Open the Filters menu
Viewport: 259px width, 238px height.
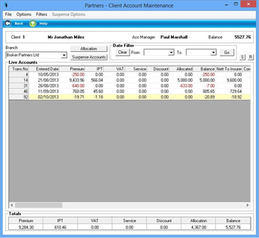(41, 15)
